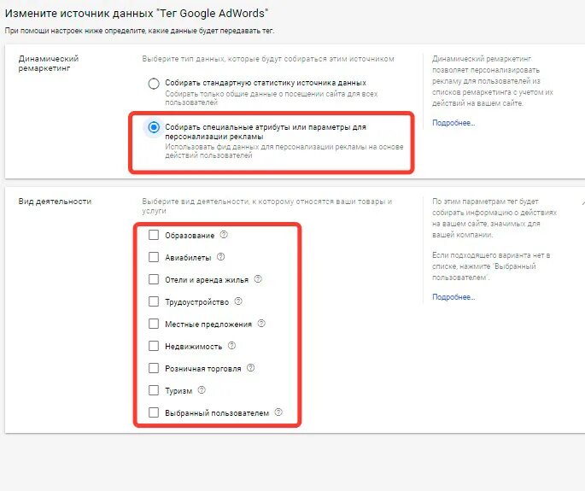The height and width of the screenshot is (491, 585).
Task: Tick the Выбранный пользователем checkbox
Action: coord(154,412)
